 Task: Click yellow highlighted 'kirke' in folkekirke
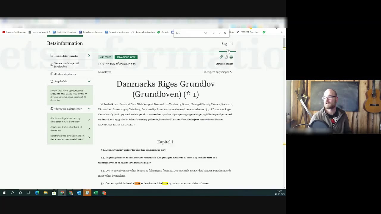(x=165, y=183)
